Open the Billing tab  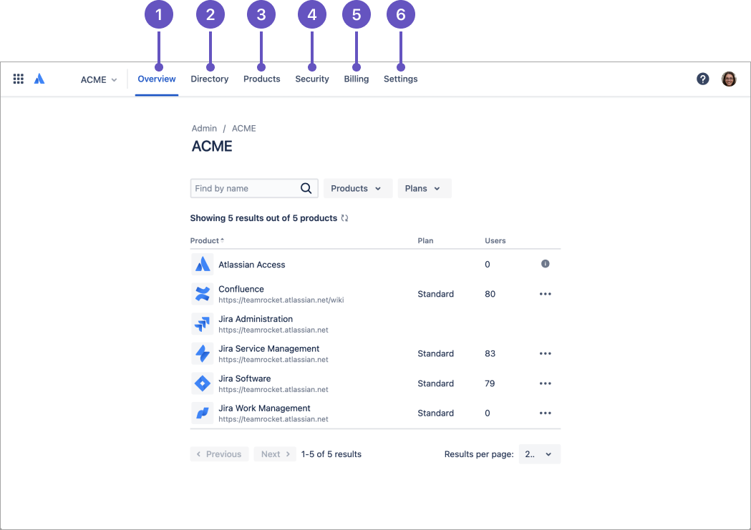(357, 79)
